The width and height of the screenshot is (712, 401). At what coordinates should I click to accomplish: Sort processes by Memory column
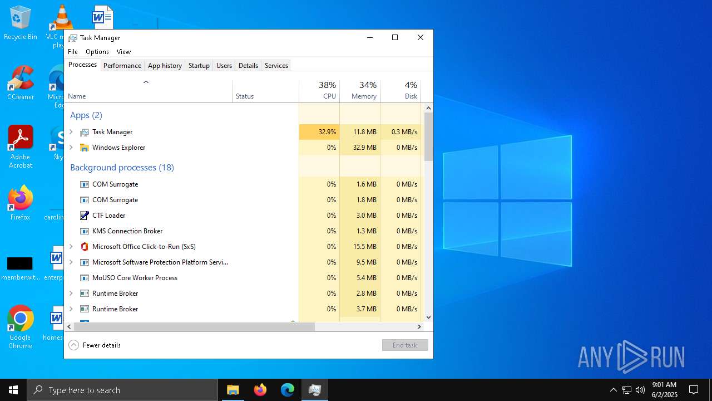point(360,91)
